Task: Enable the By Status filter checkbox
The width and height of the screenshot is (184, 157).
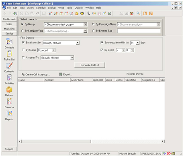Action: 23,50
